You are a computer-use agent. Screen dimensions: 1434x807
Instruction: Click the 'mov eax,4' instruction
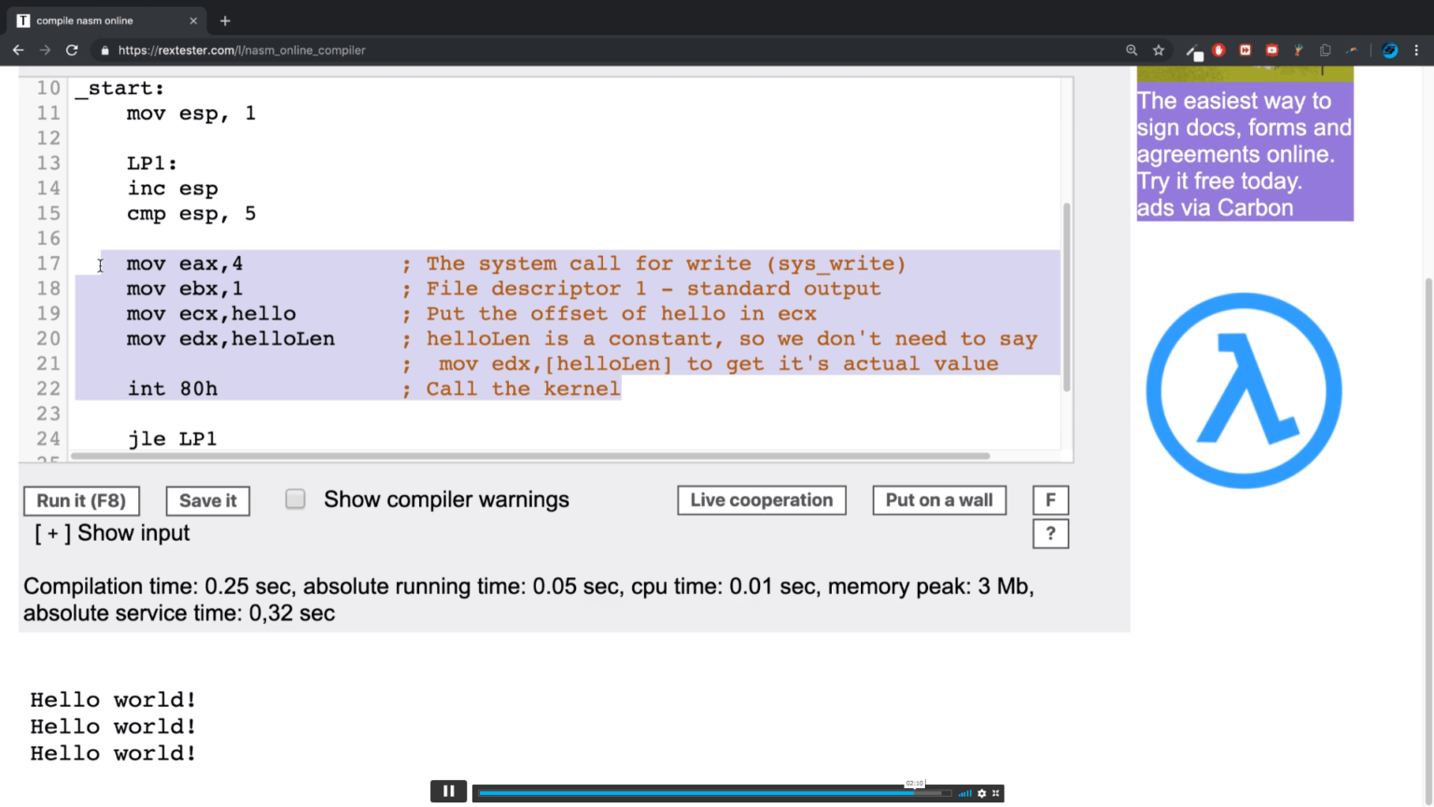coord(185,264)
